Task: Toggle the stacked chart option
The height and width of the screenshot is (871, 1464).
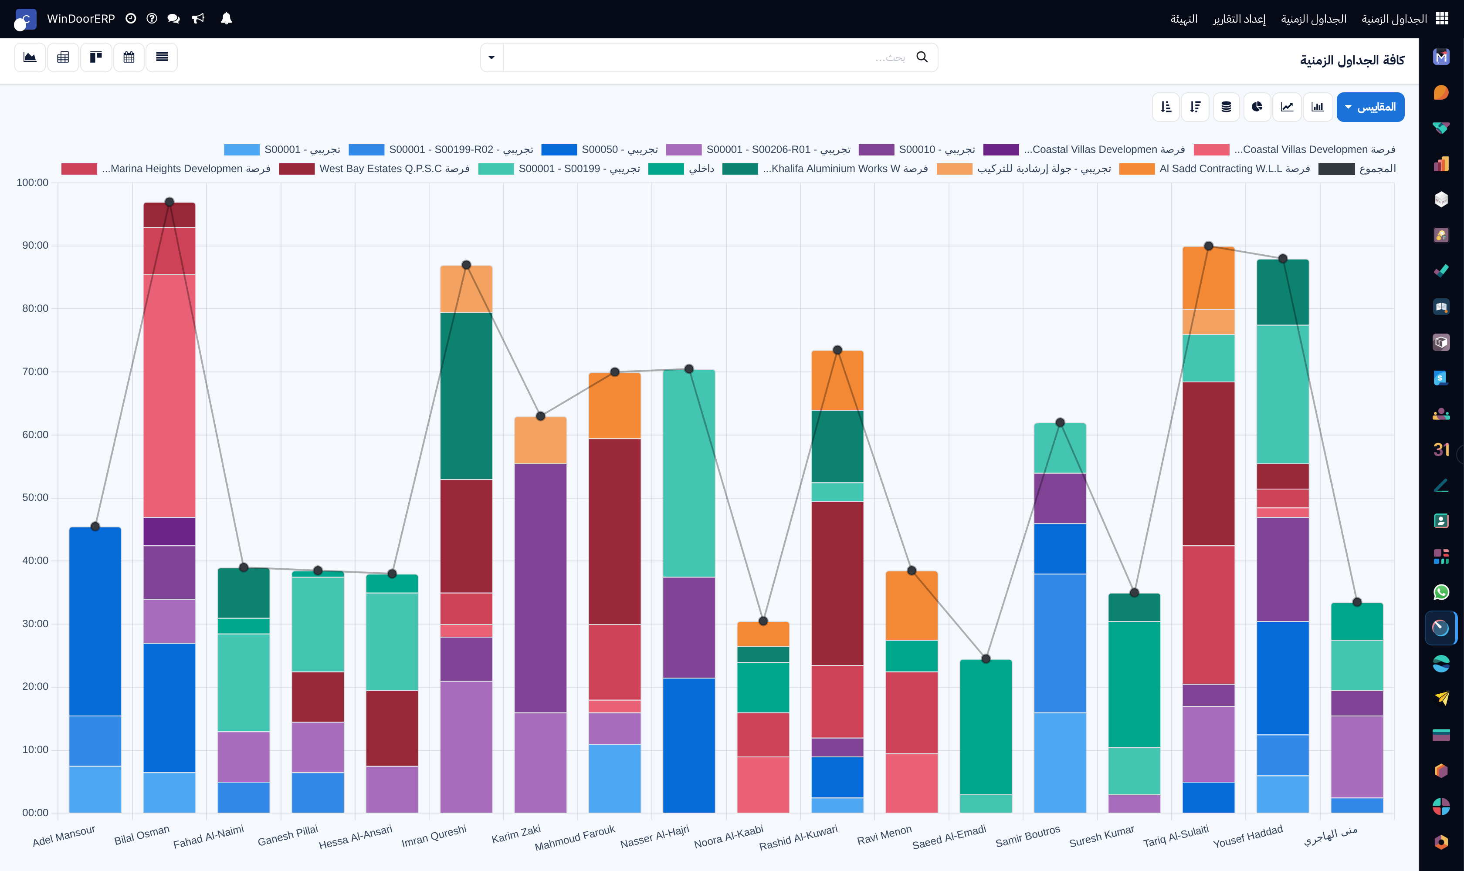Action: [x=1226, y=107]
